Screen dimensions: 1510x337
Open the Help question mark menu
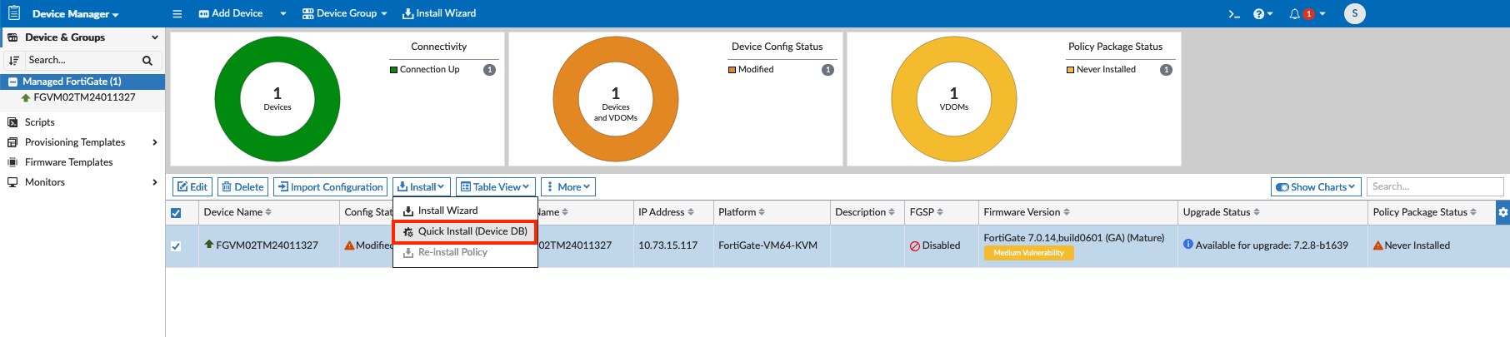1262,14
